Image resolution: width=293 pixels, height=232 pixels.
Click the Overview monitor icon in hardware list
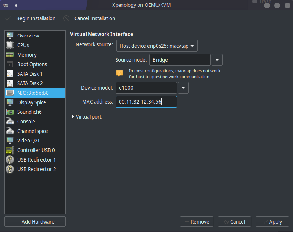10,36
